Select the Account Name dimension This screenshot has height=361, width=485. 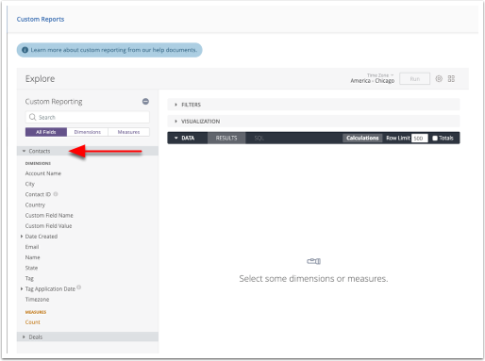point(43,173)
